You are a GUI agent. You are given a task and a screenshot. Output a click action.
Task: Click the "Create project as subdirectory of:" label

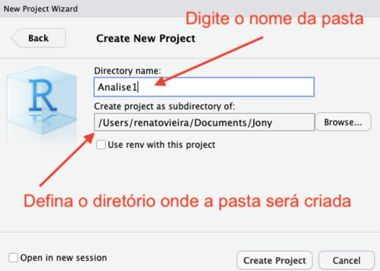[x=165, y=106]
